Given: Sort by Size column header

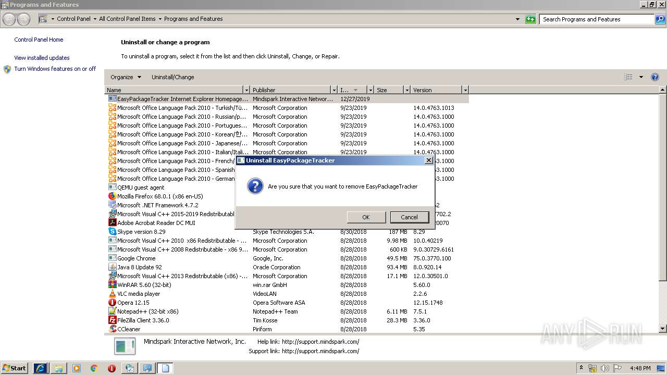Looking at the screenshot, I should (389, 90).
